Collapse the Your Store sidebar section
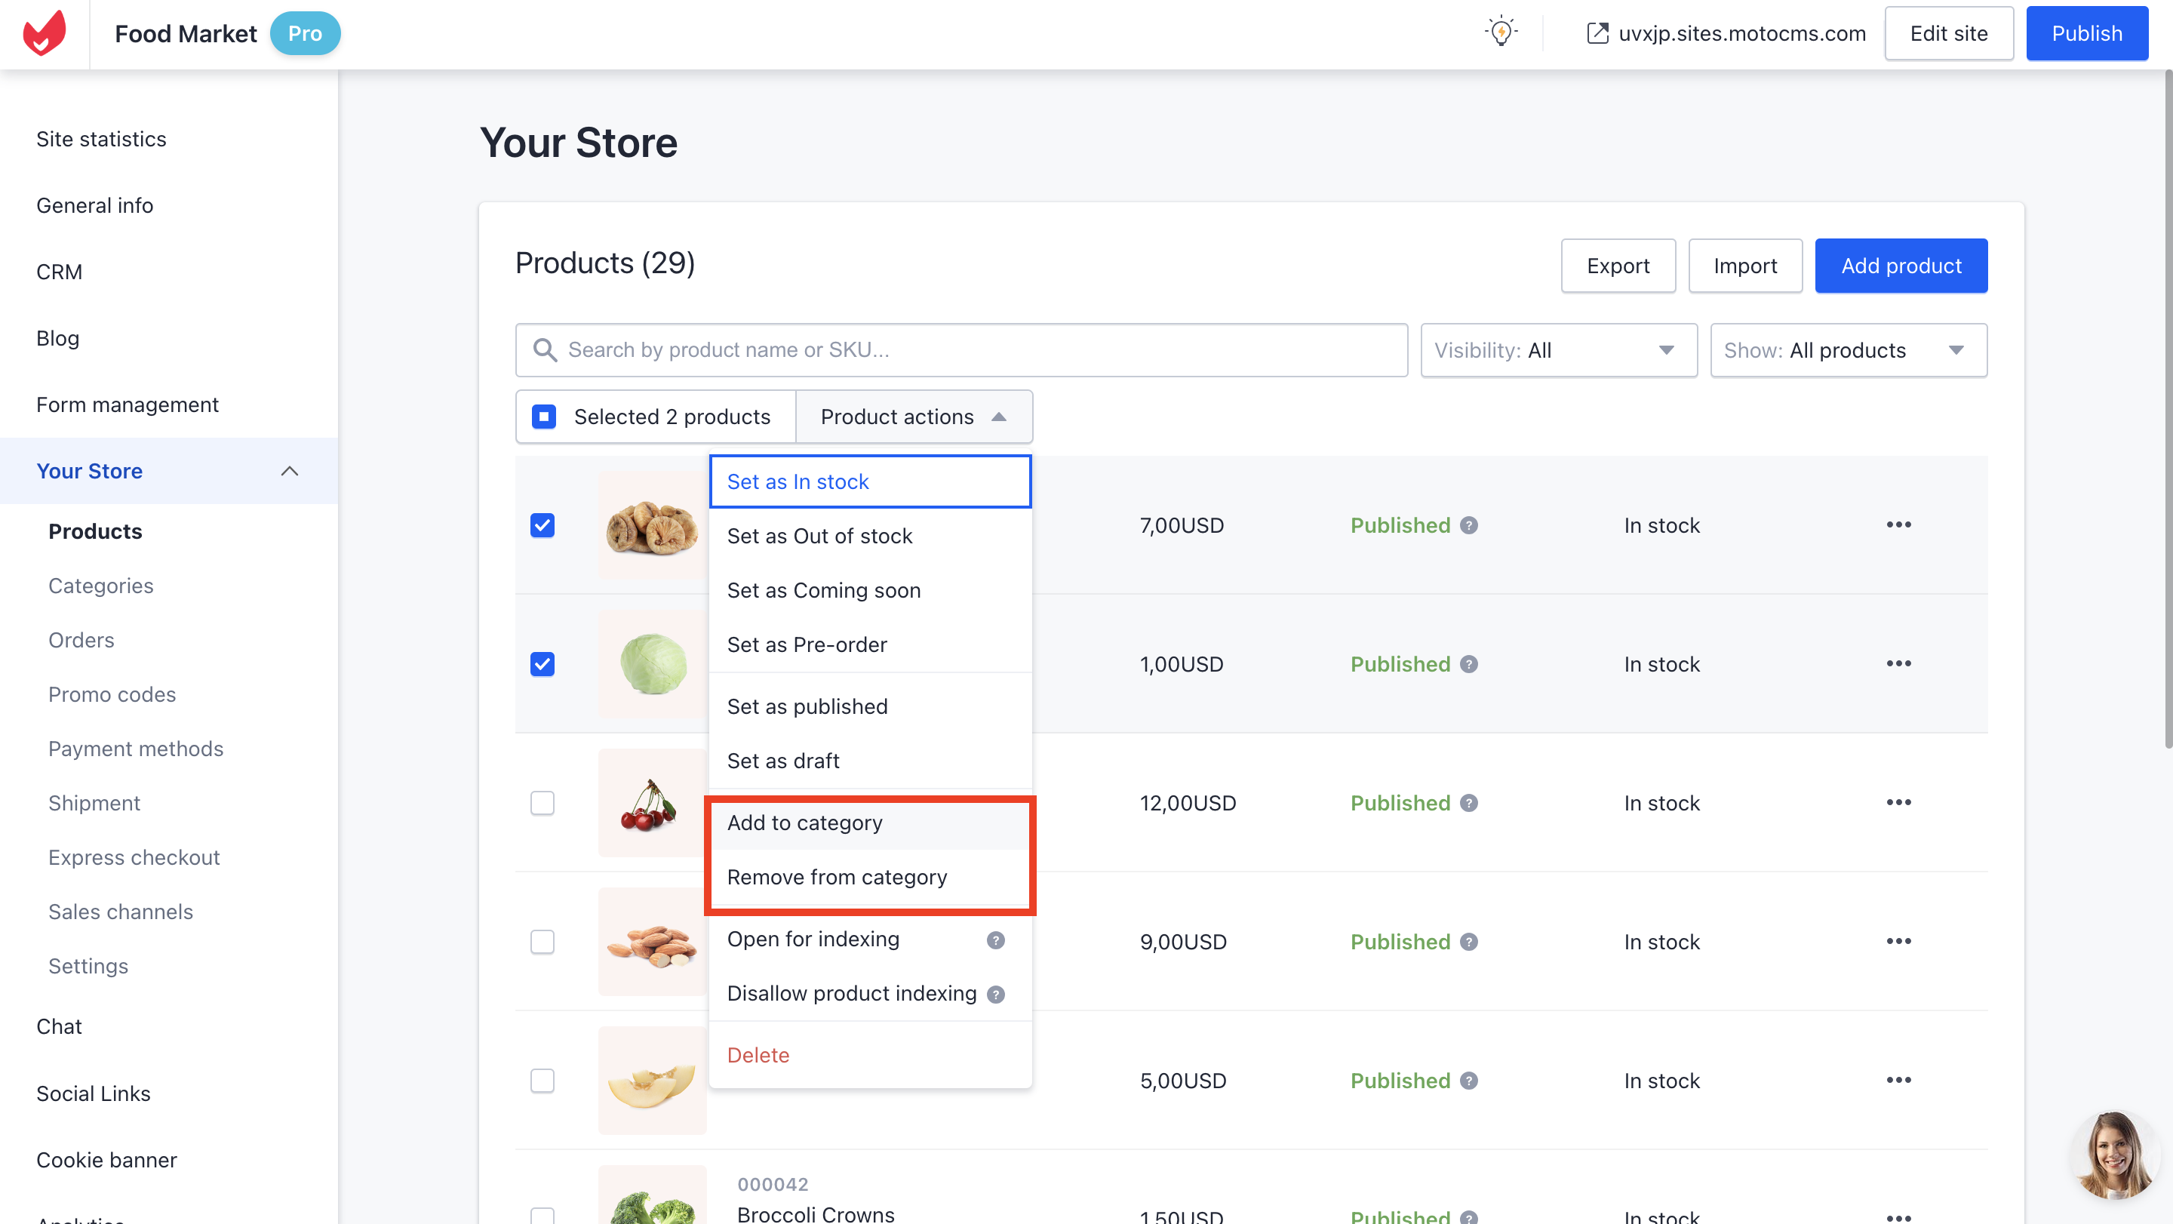This screenshot has height=1224, width=2173. pos(289,471)
